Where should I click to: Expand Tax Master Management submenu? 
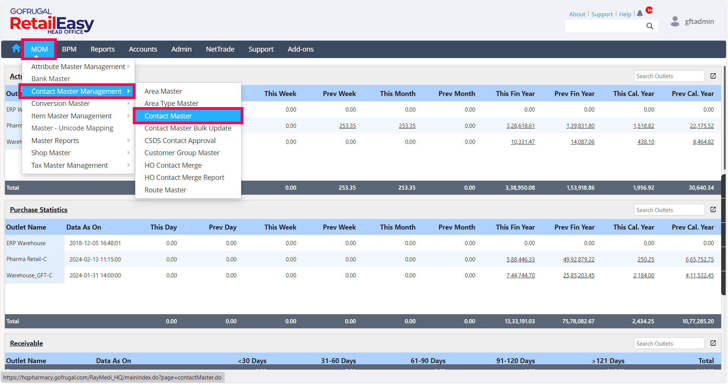(69, 165)
